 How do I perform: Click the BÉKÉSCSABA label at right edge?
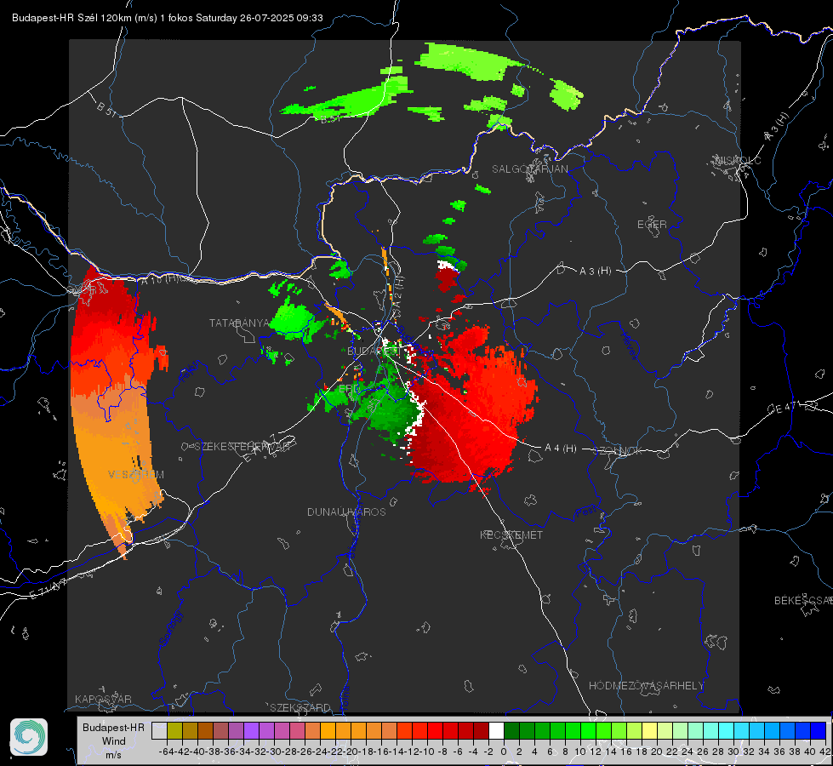803,601
